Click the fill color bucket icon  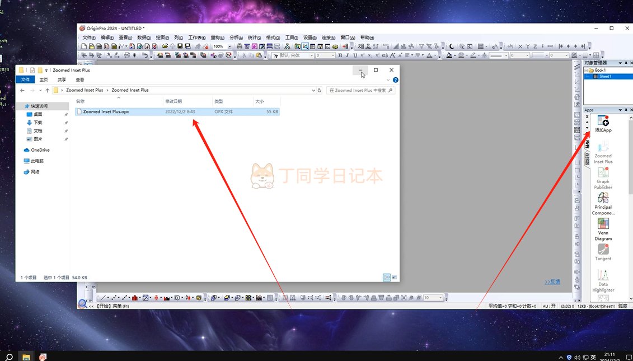[x=449, y=55]
